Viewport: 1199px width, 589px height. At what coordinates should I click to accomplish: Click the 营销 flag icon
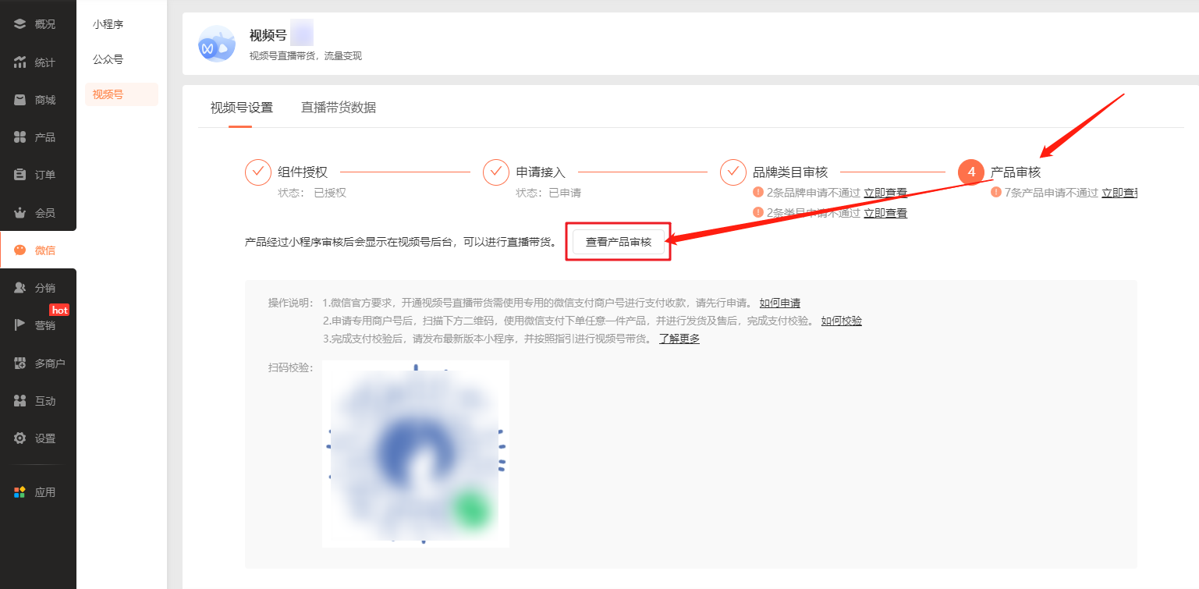20,325
